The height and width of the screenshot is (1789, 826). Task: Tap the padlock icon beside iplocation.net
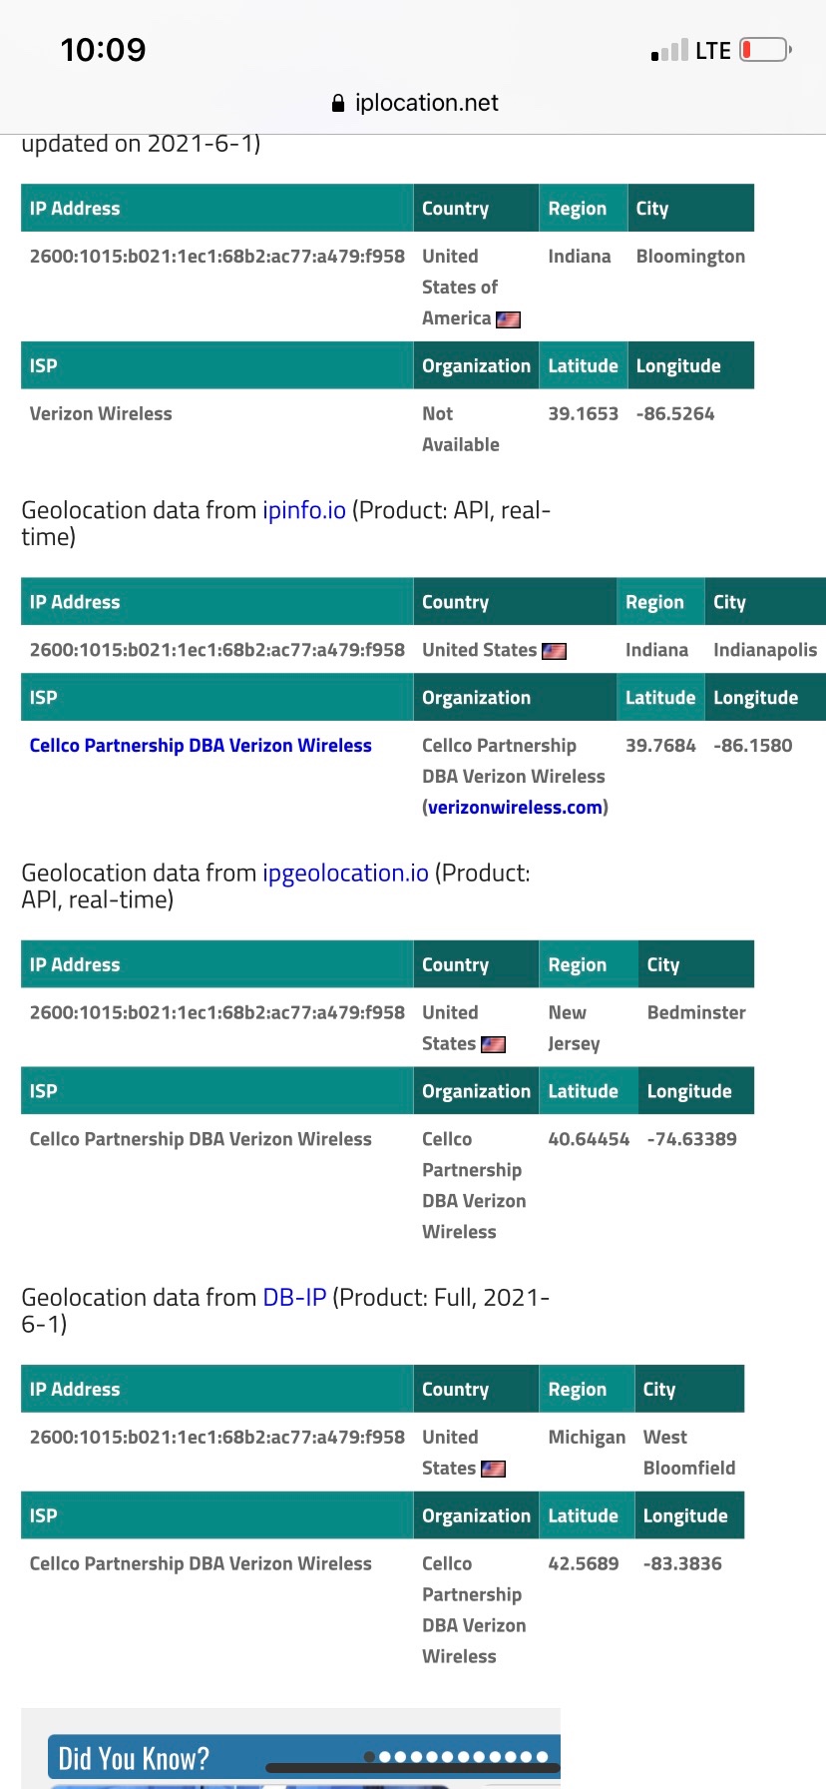pos(338,103)
